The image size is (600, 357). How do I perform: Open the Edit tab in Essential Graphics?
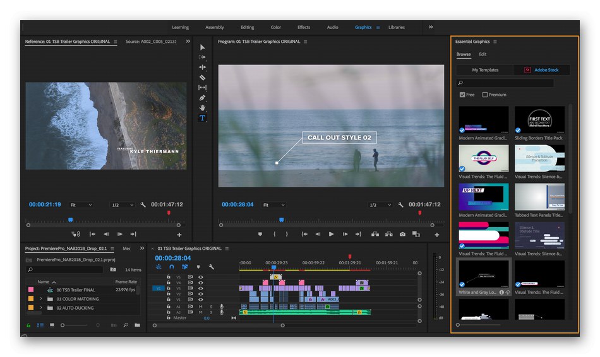point(483,55)
